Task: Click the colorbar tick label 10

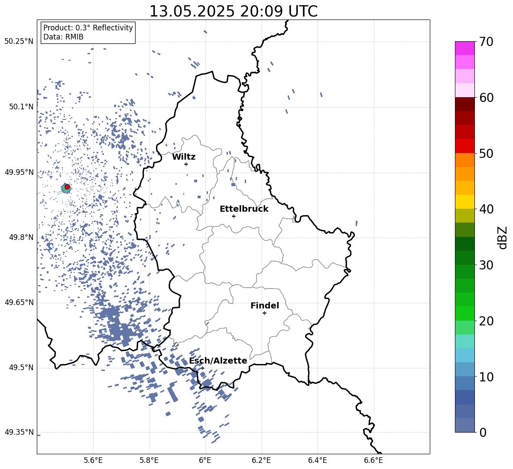Action: (x=486, y=377)
